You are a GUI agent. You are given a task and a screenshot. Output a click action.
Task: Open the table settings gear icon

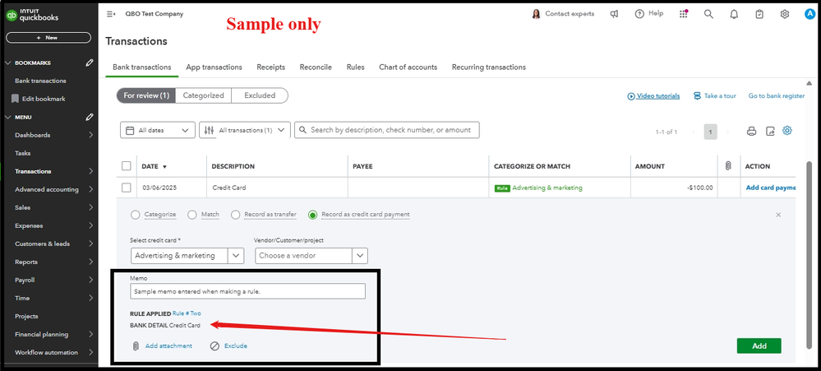(787, 131)
